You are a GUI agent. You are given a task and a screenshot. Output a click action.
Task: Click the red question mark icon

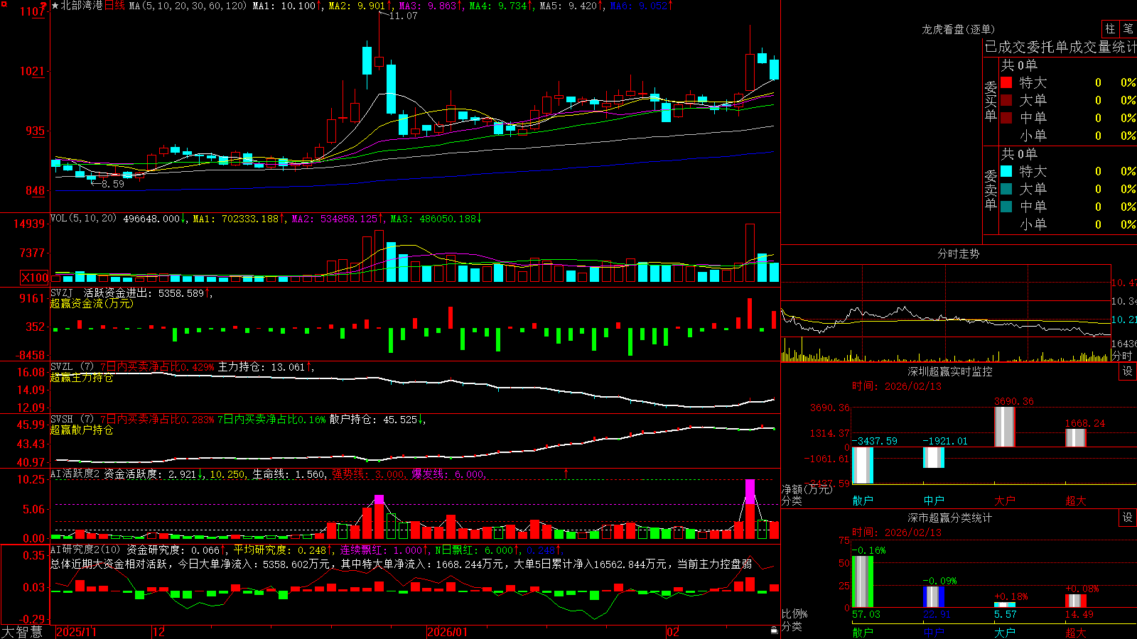[x=44, y=6]
